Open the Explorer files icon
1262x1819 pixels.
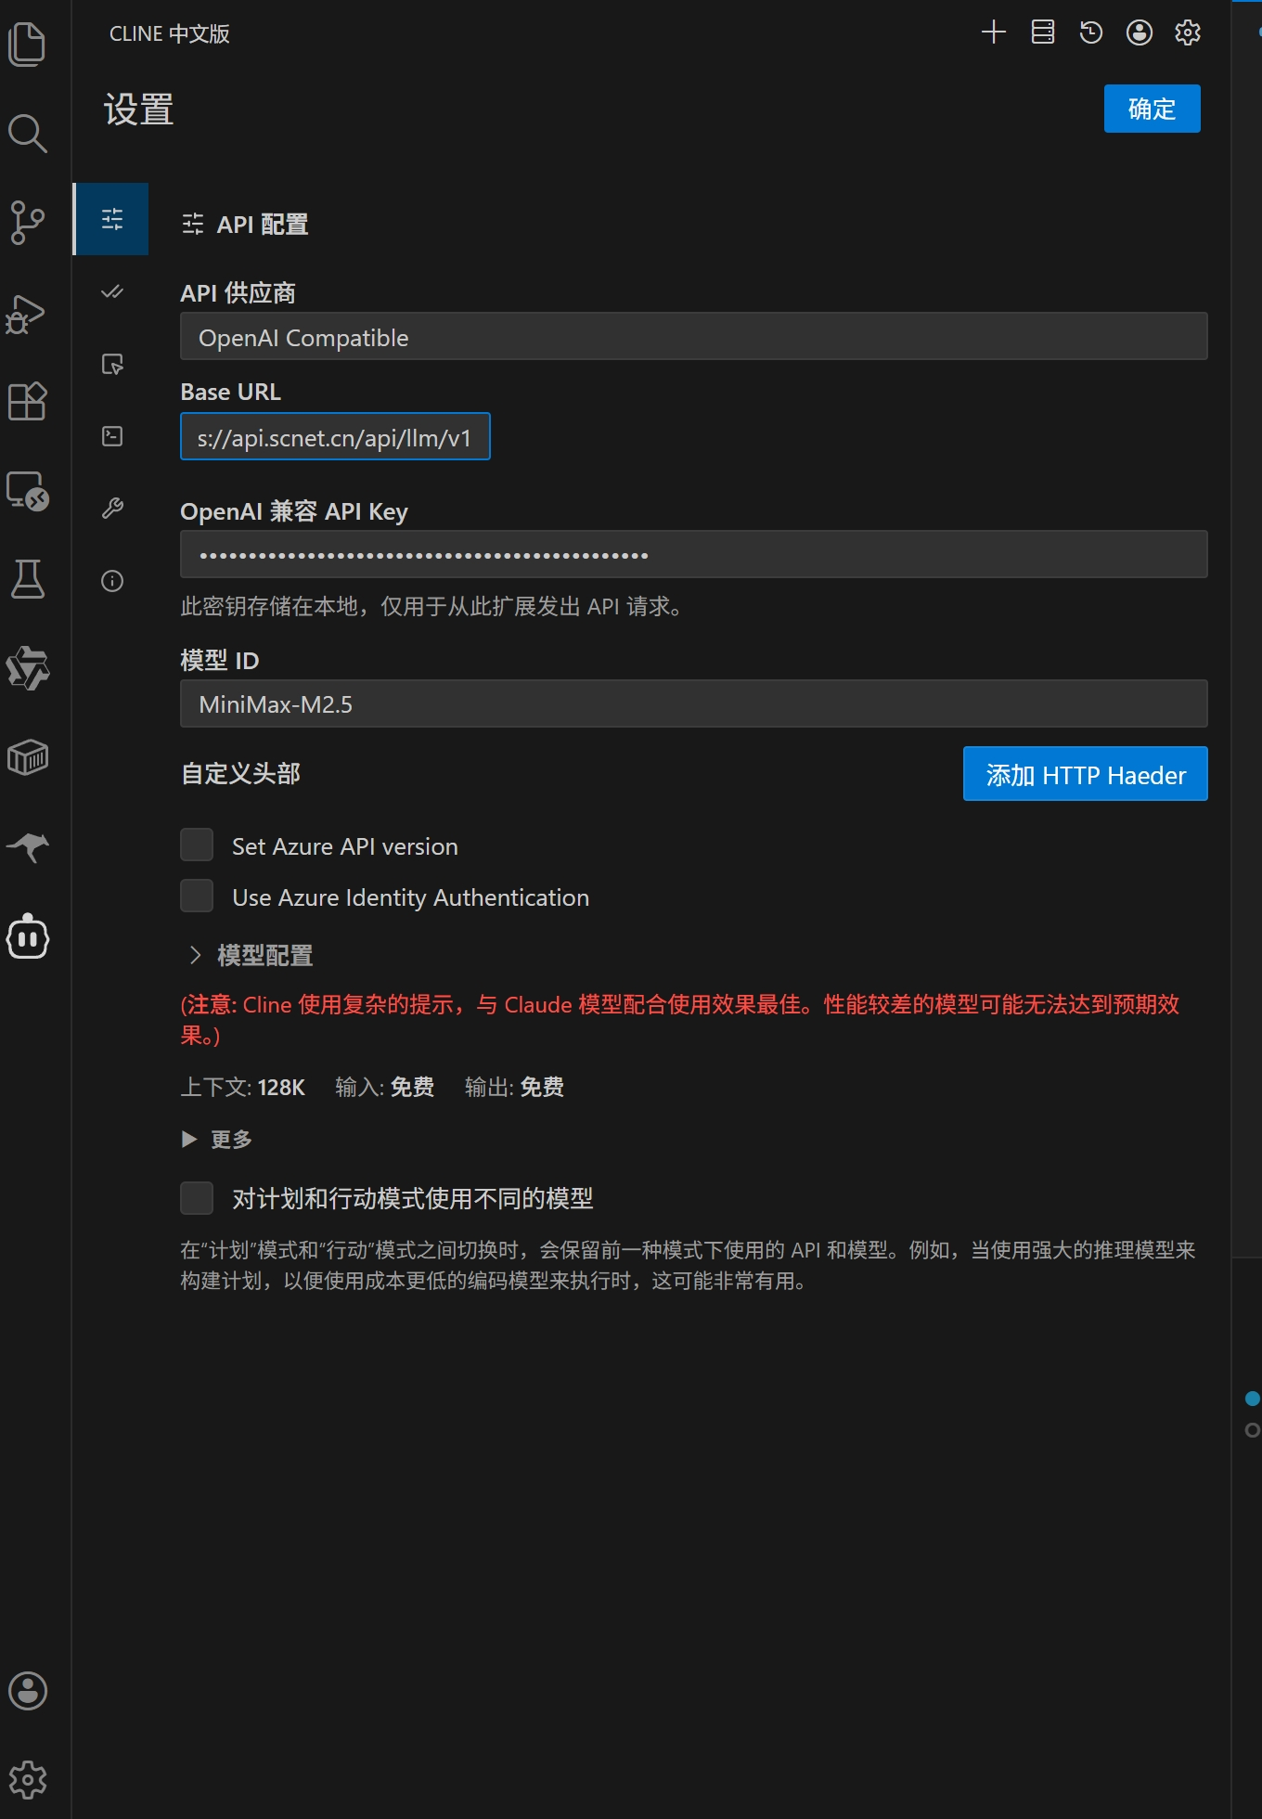pos(27,44)
